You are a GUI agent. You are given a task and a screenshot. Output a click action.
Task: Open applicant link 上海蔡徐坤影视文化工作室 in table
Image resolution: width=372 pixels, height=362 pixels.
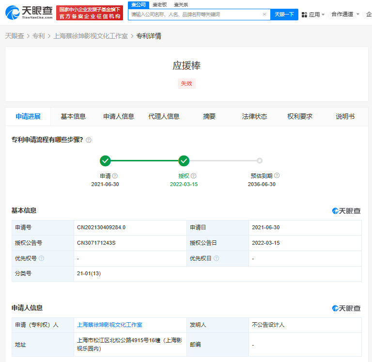(x=109, y=325)
